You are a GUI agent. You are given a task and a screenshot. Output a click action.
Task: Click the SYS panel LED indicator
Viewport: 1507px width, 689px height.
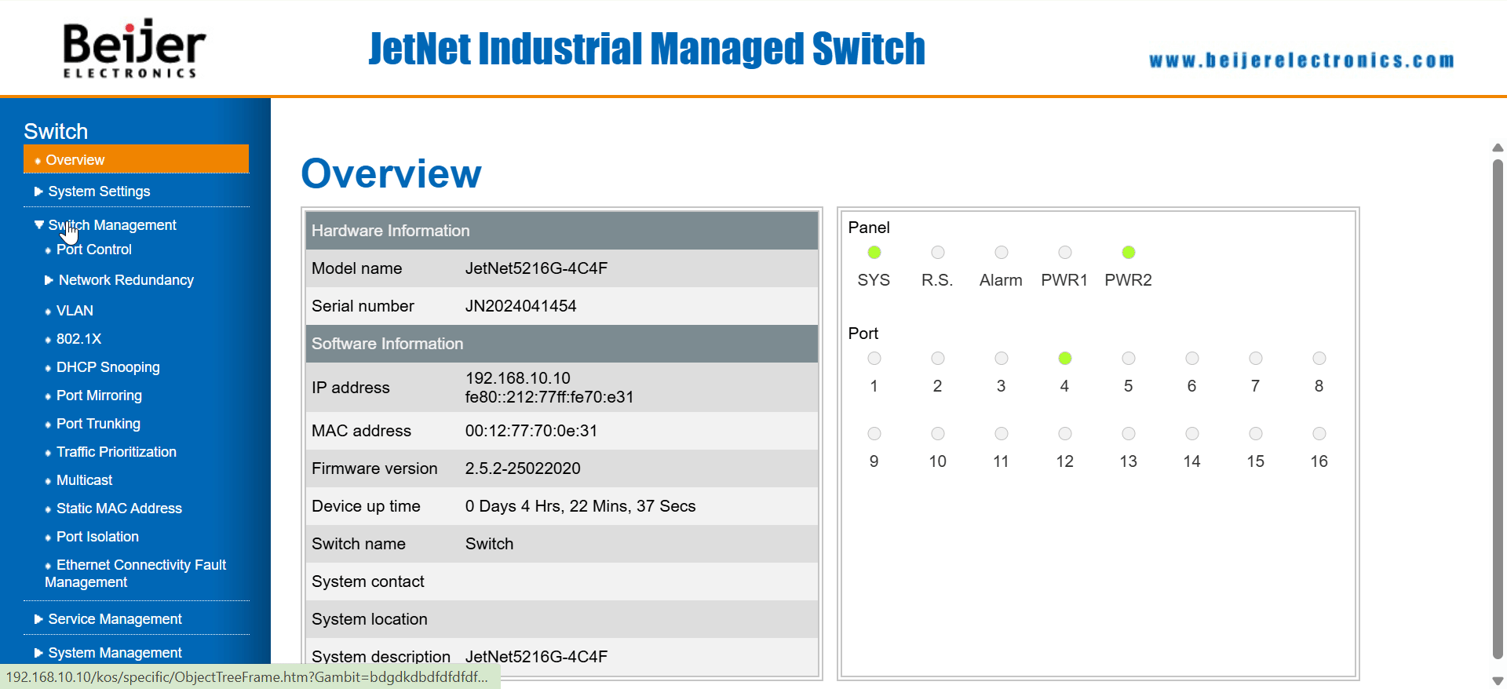pyautogui.click(x=874, y=252)
